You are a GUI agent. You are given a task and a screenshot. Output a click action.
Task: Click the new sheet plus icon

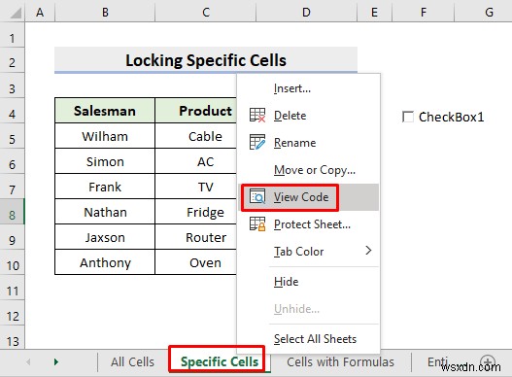point(488,361)
